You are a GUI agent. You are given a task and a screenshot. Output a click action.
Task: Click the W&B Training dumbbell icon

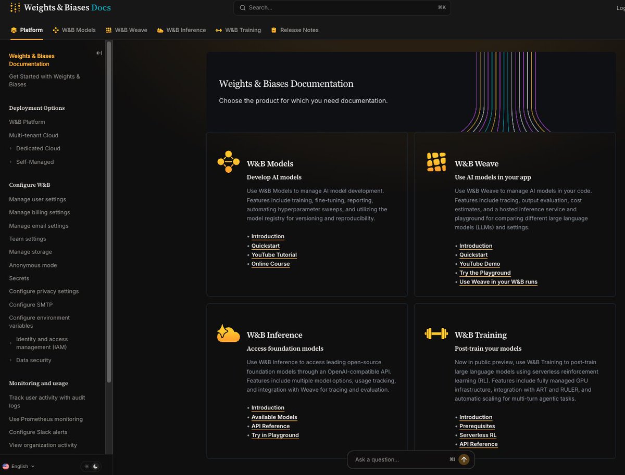436,333
